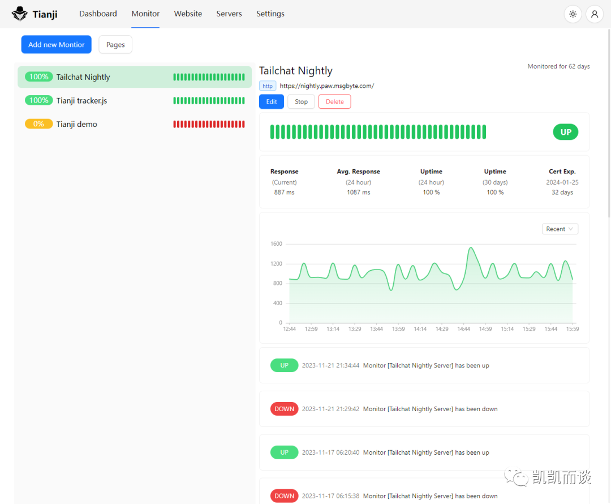Click the 100% badge of Tailchat Nightly

[x=39, y=77]
